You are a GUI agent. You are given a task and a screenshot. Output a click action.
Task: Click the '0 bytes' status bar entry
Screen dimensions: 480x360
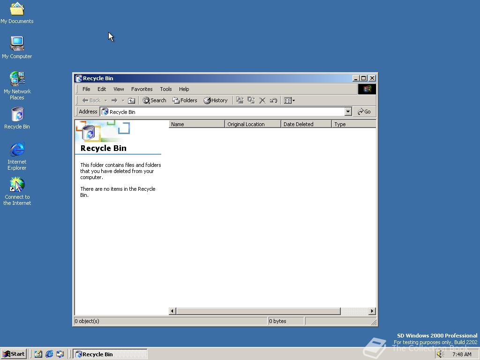tap(277, 321)
